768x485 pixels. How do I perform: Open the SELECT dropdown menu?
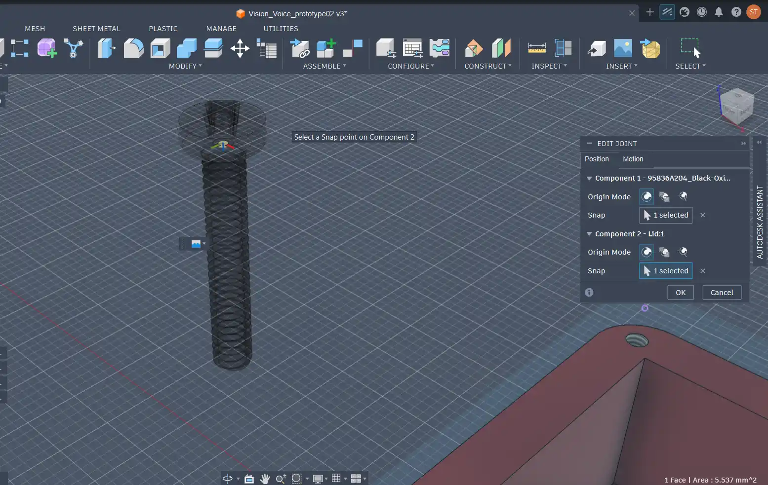click(x=690, y=66)
